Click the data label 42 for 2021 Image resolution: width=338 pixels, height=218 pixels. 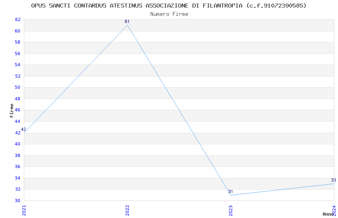click(x=23, y=129)
